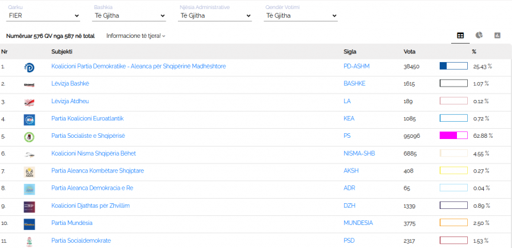Click the Koalicioni Djathtas për Zhvillim logo

point(29,207)
